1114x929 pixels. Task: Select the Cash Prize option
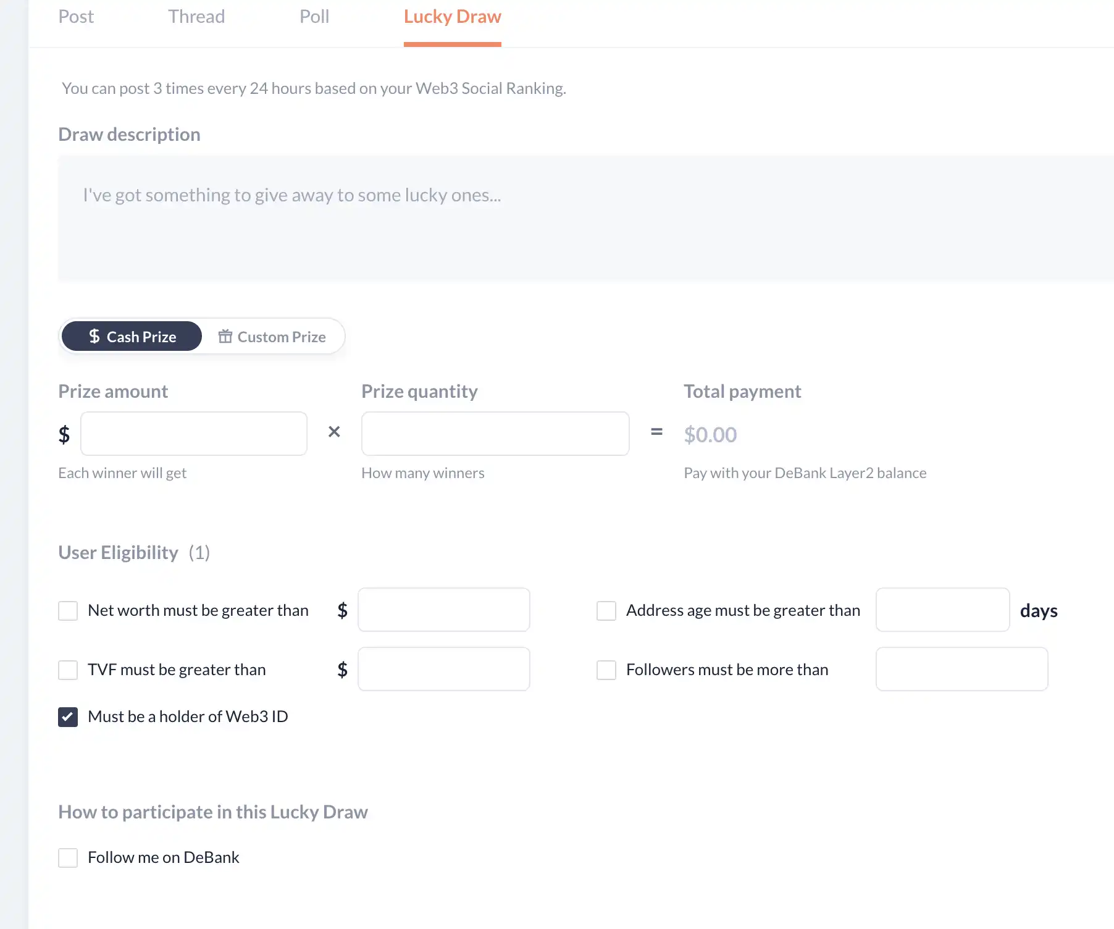pos(132,337)
